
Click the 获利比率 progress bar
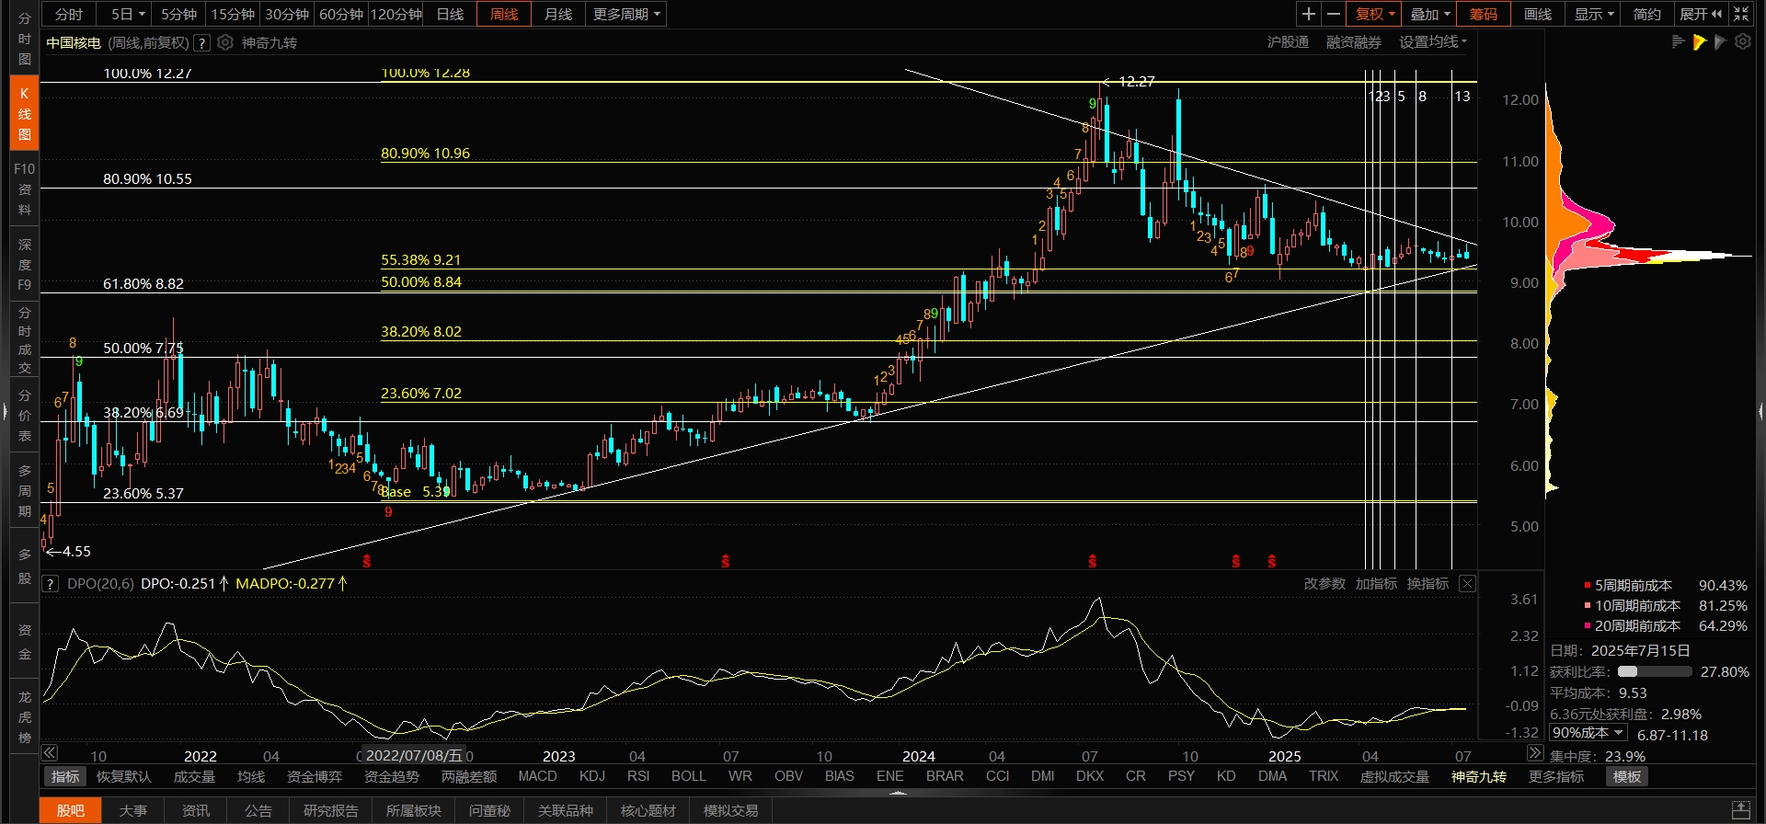pyautogui.click(x=1655, y=671)
